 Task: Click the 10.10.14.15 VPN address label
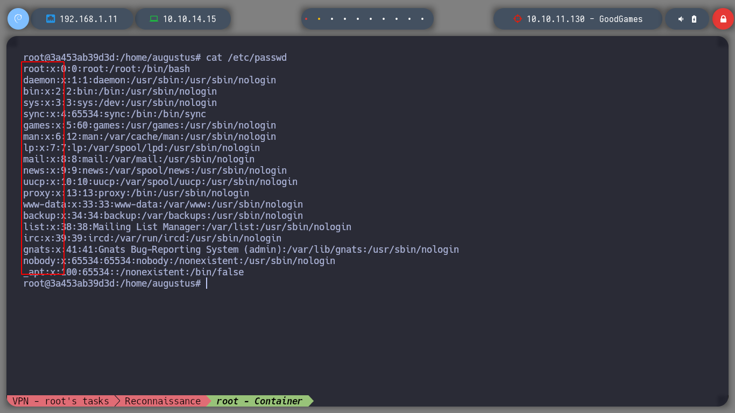pyautogui.click(x=189, y=19)
